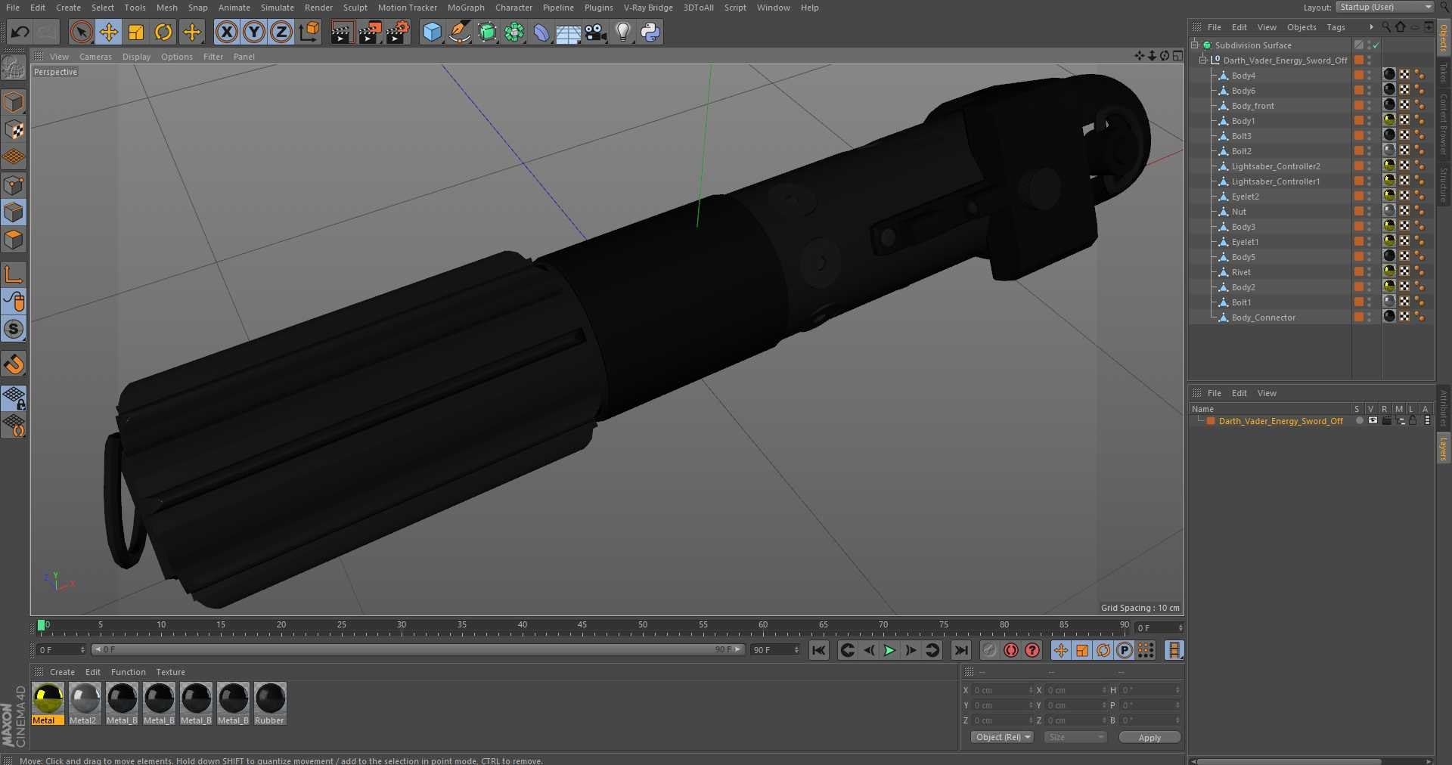Image resolution: width=1452 pixels, height=765 pixels.
Task: Open the Deformer object icon
Action: (541, 32)
